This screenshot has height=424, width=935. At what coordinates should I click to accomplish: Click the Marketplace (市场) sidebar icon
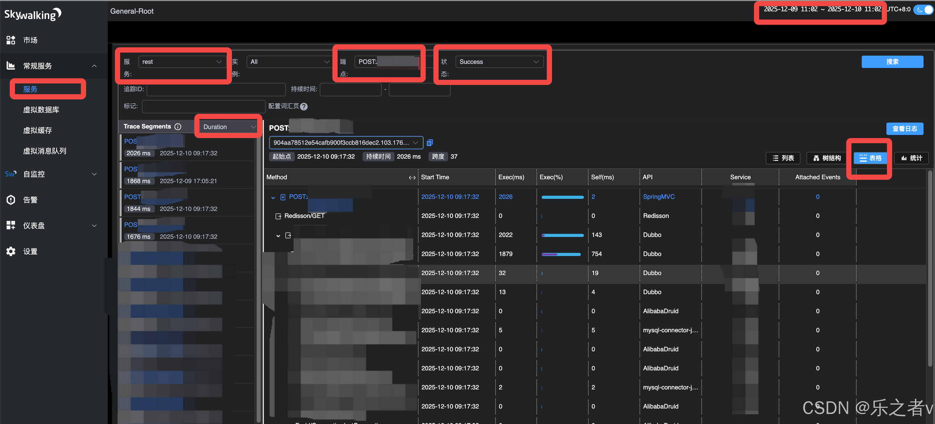pos(11,40)
